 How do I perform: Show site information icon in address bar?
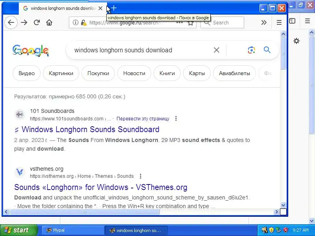coord(76,22)
